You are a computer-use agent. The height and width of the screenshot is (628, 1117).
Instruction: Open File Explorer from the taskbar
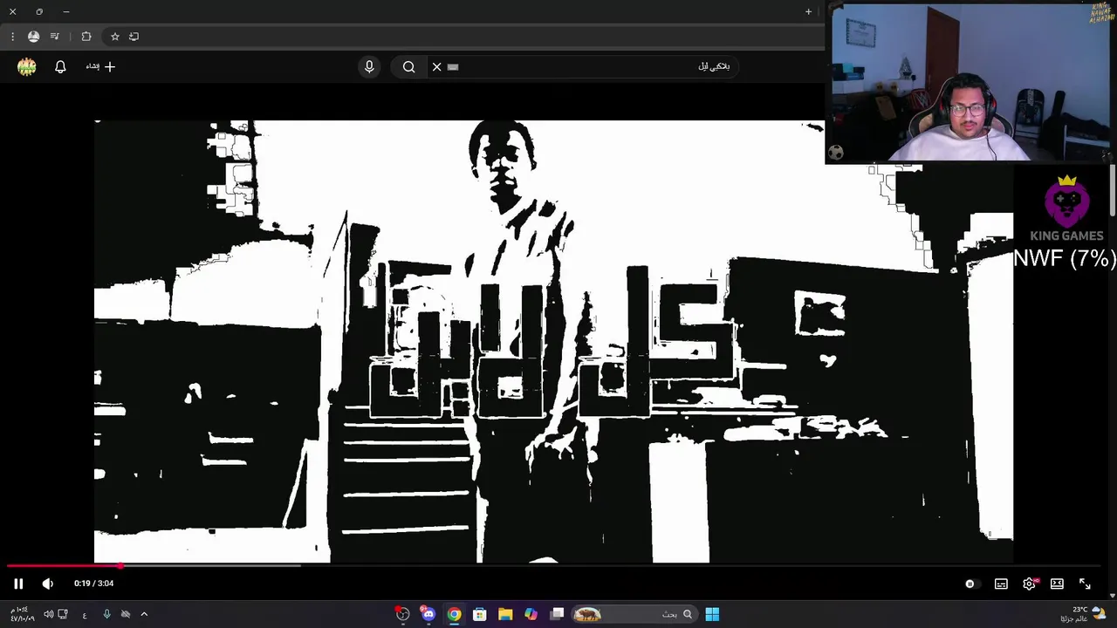505,614
